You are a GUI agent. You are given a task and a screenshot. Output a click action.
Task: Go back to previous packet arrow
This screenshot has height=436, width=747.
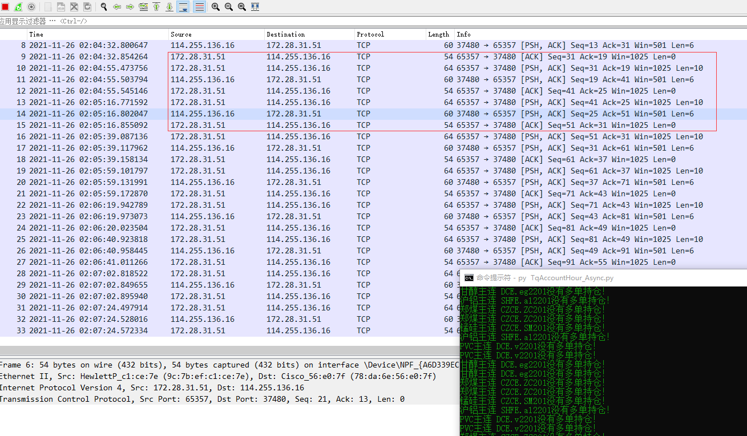(x=117, y=7)
